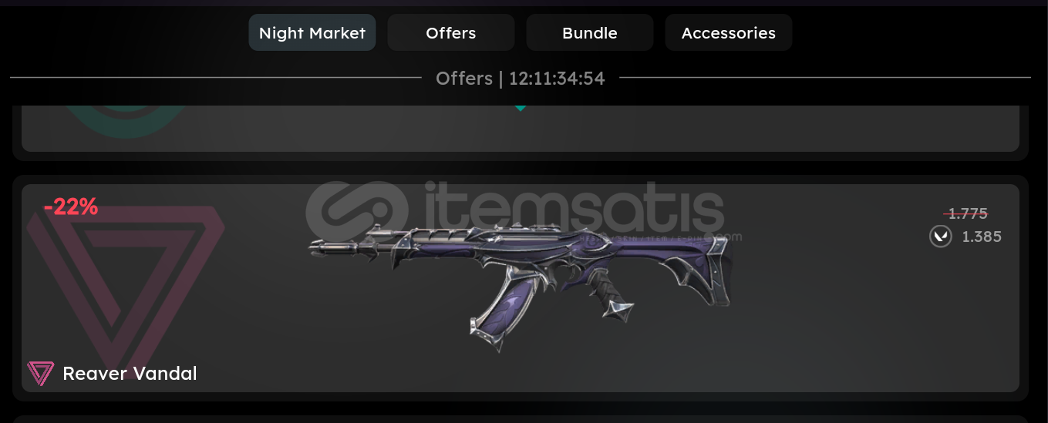The width and height of the screenshot is (1048, 423).
Task: Click the itemsatis chain-link logo watermark
Action: [357, 209]
